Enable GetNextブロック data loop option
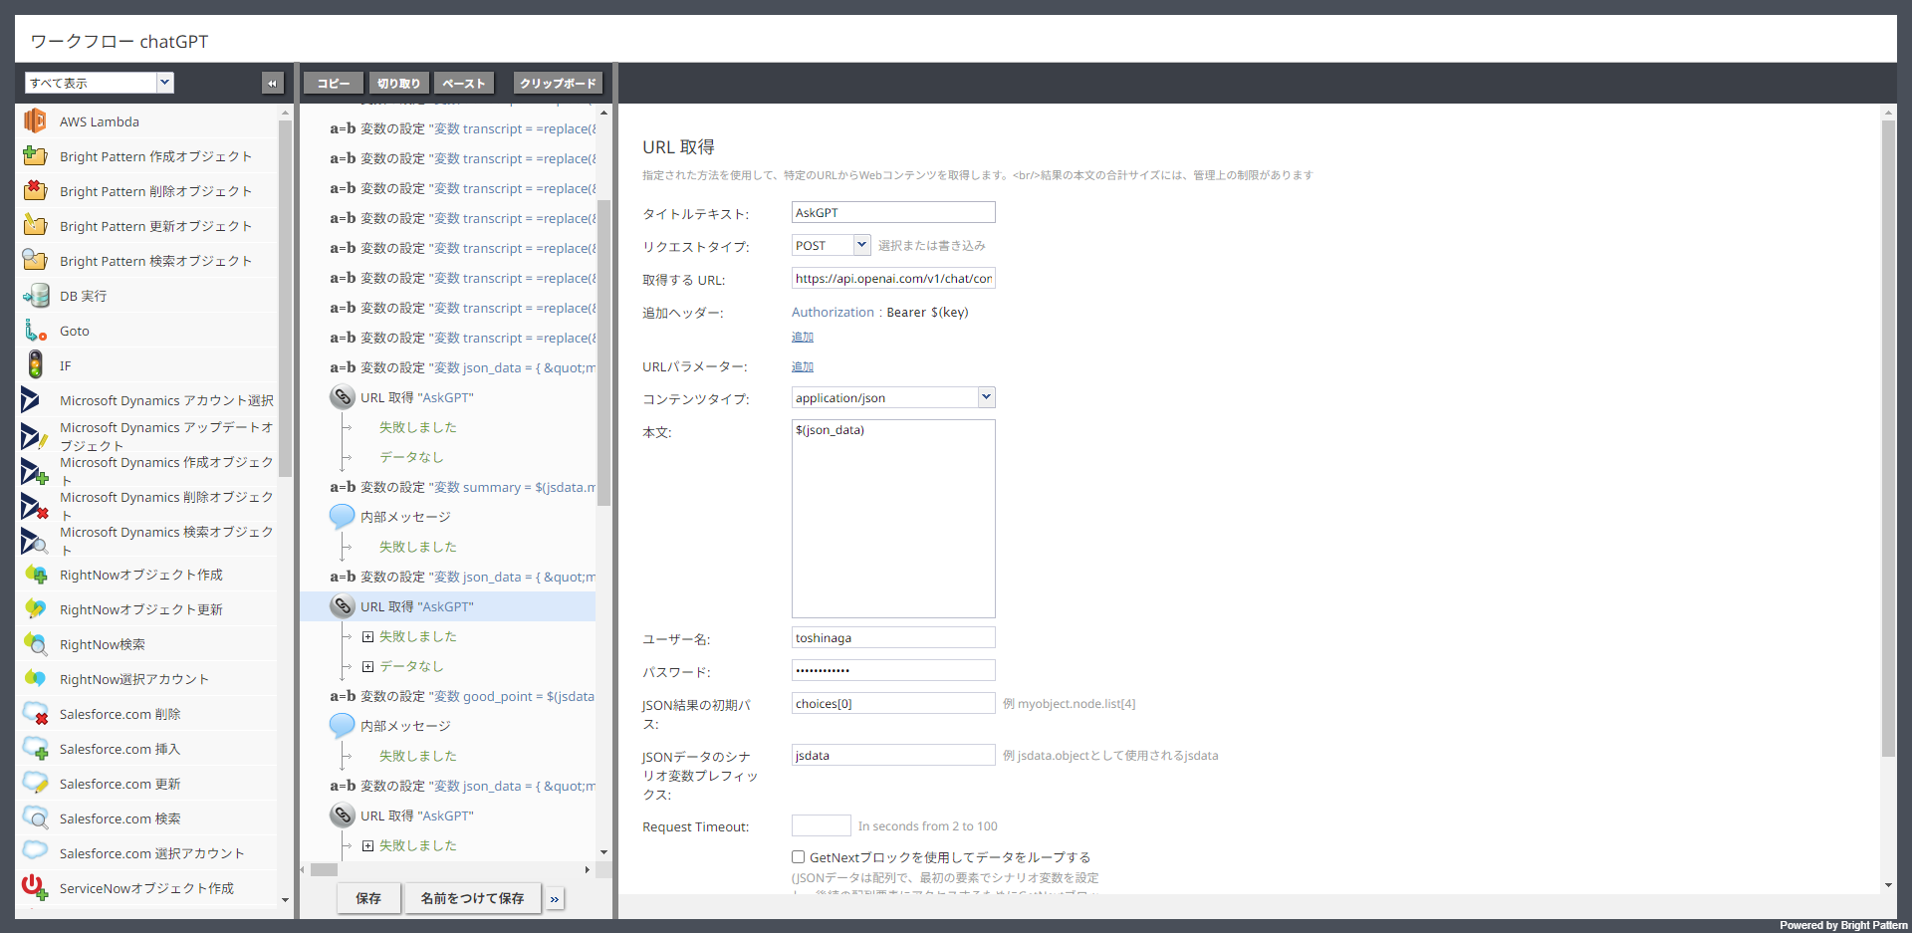Image resolution: width=1912 pixels, height=933 pixels. pos(798,856)
